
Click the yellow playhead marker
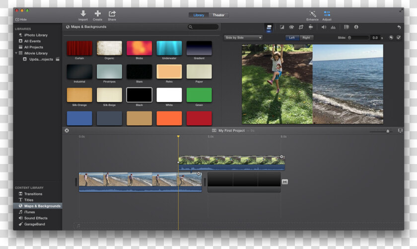coord(178,136)
